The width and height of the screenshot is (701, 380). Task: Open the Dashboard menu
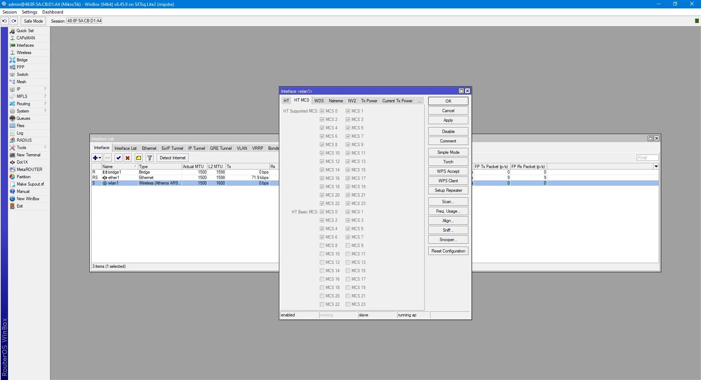[53, 12]
